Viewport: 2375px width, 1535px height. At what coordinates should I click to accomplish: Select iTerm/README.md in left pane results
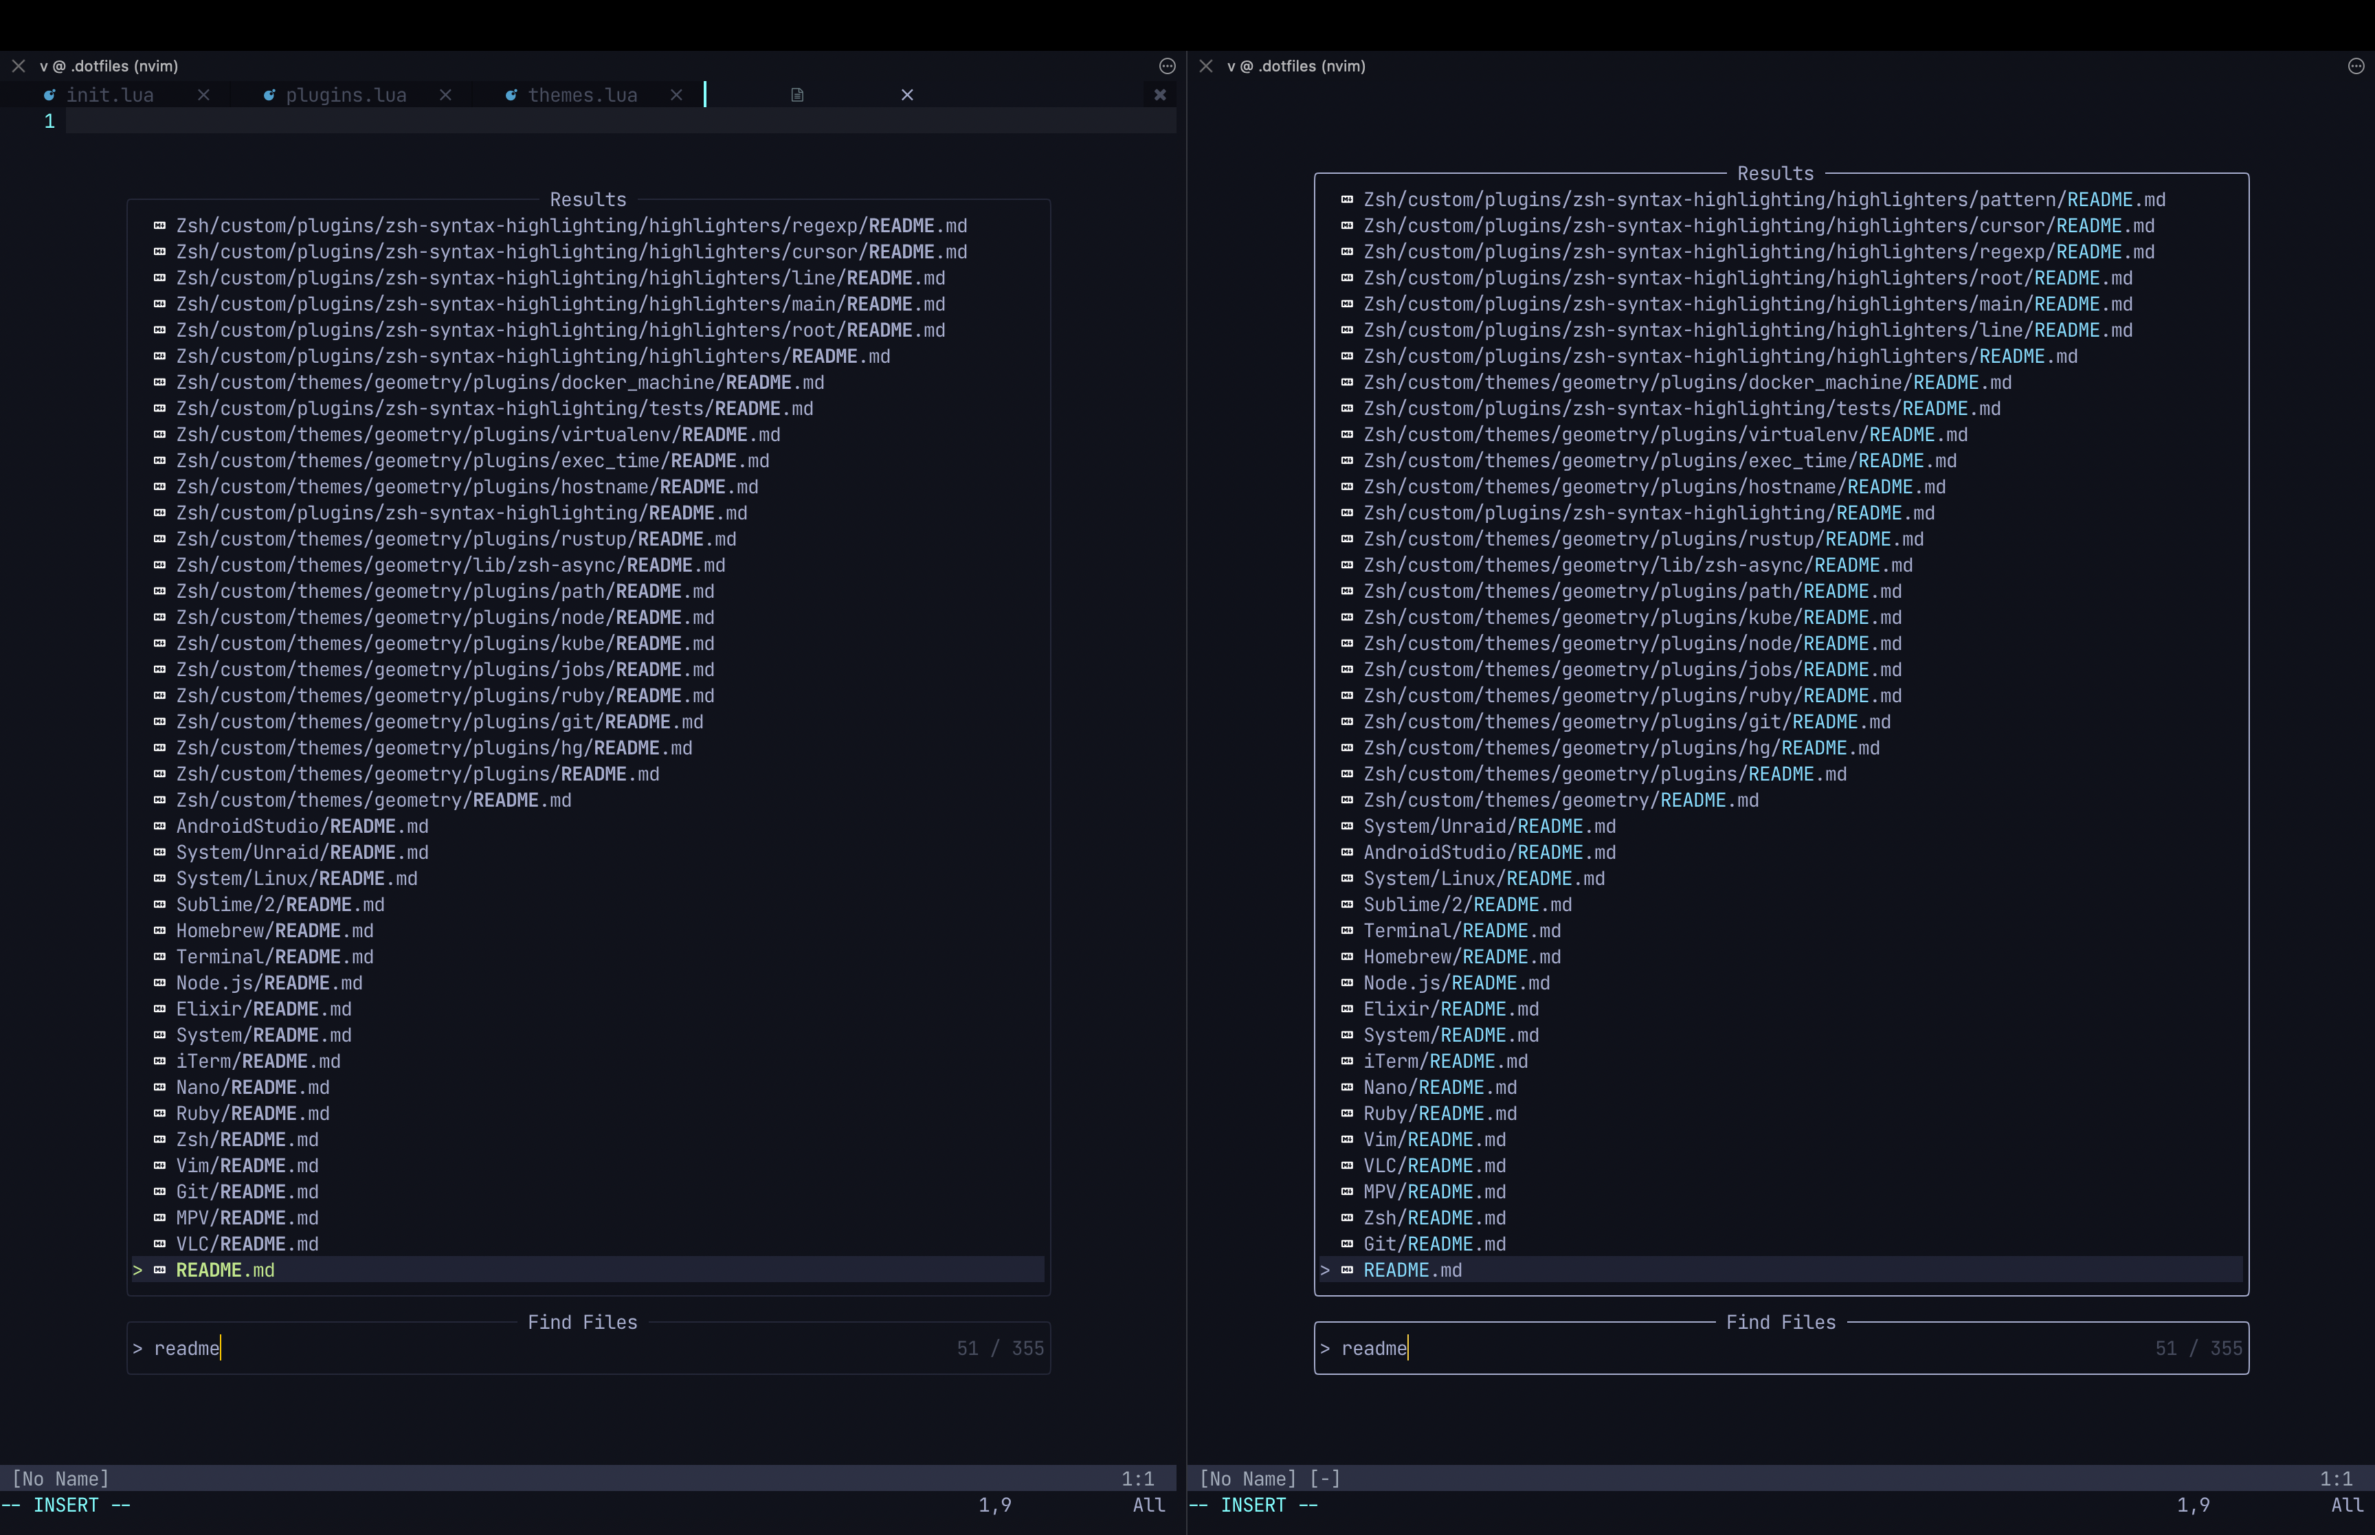tap(258, 1062)
